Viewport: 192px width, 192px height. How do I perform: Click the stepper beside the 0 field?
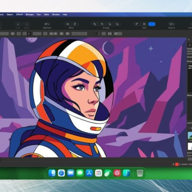coord(99,34)
